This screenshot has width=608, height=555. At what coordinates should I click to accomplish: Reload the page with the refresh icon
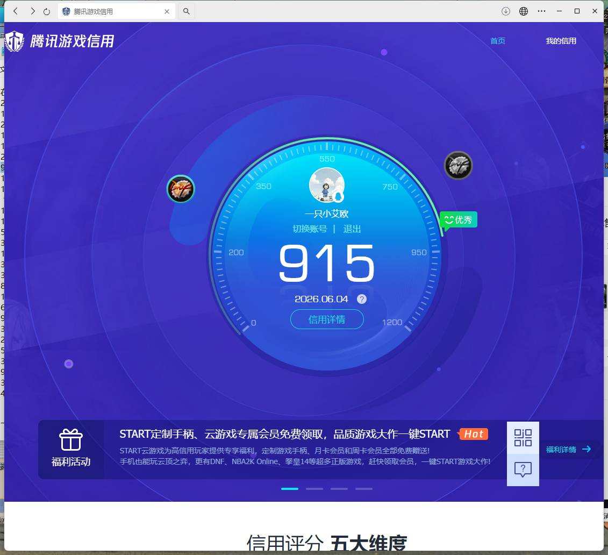(47, 11)
